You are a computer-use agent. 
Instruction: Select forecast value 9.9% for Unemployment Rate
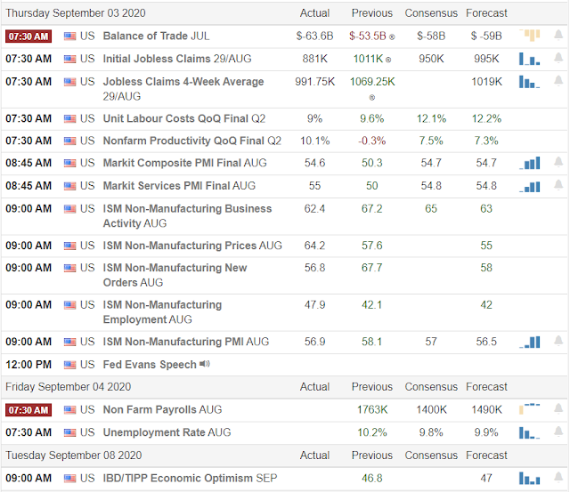[x=486, y=432]
